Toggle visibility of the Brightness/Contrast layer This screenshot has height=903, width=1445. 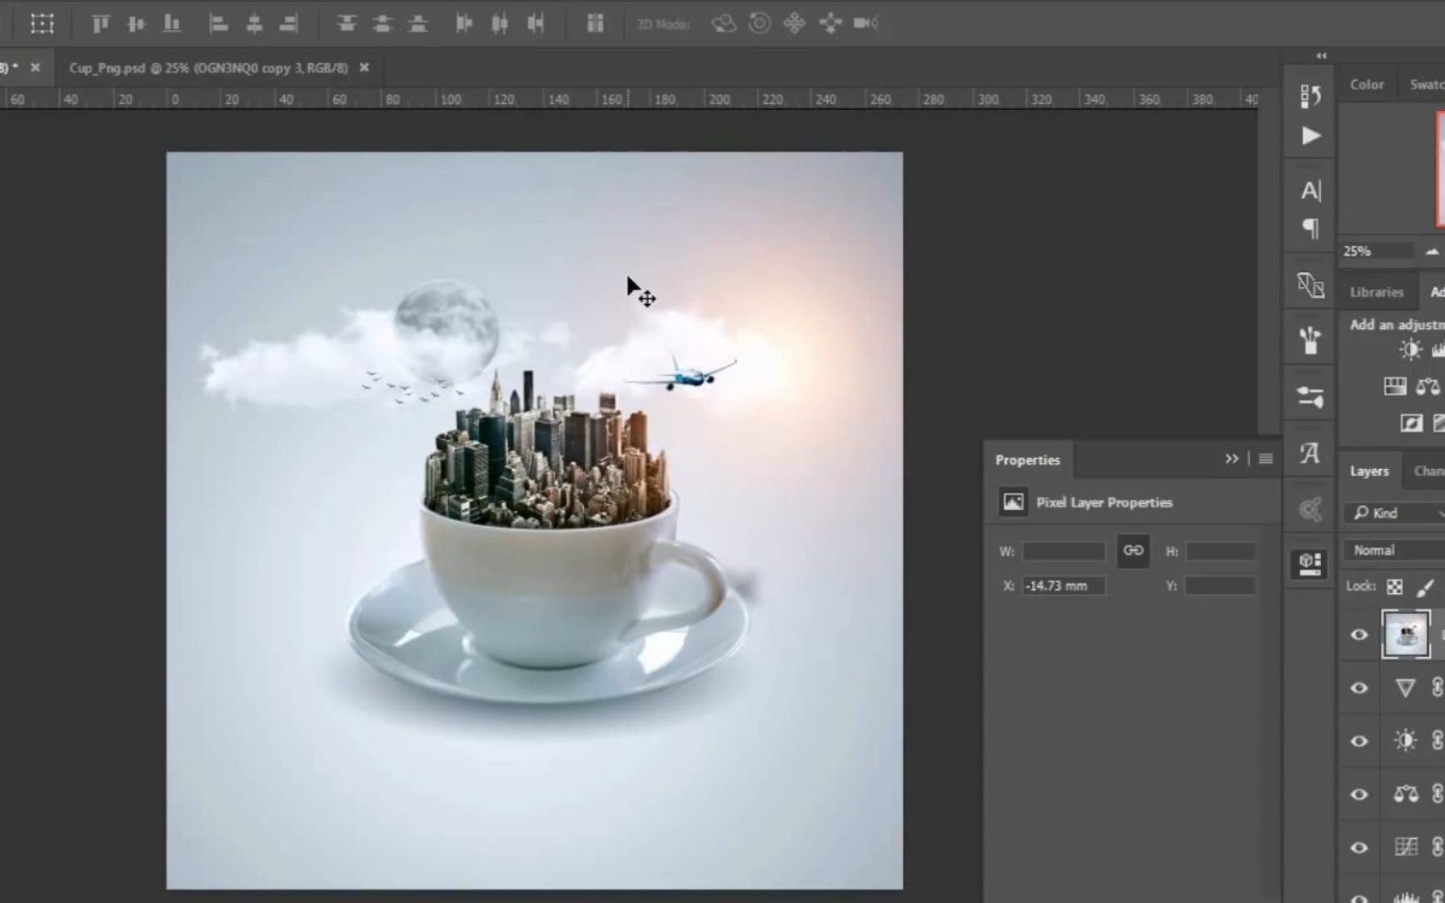click(1358, 741)
